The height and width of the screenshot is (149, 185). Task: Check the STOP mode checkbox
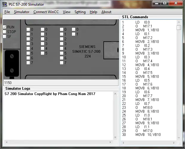click(x=4, y=32)
